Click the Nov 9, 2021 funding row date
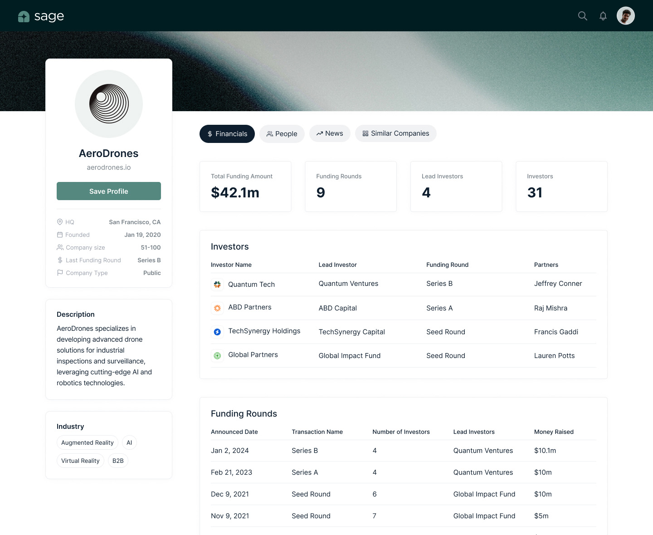 230,516
